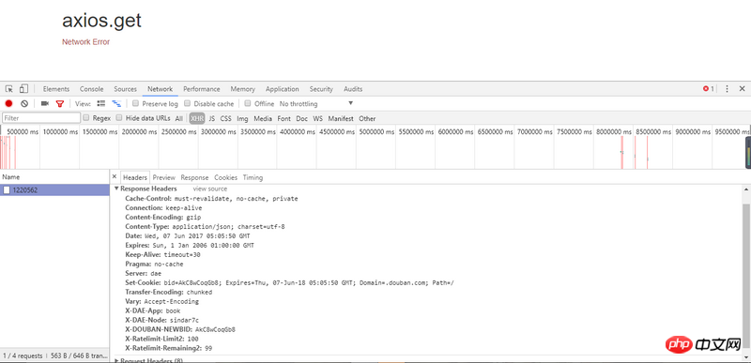Open the Security panel tab
This screenshot has width=751, height=363.
[x=321, y=89]
